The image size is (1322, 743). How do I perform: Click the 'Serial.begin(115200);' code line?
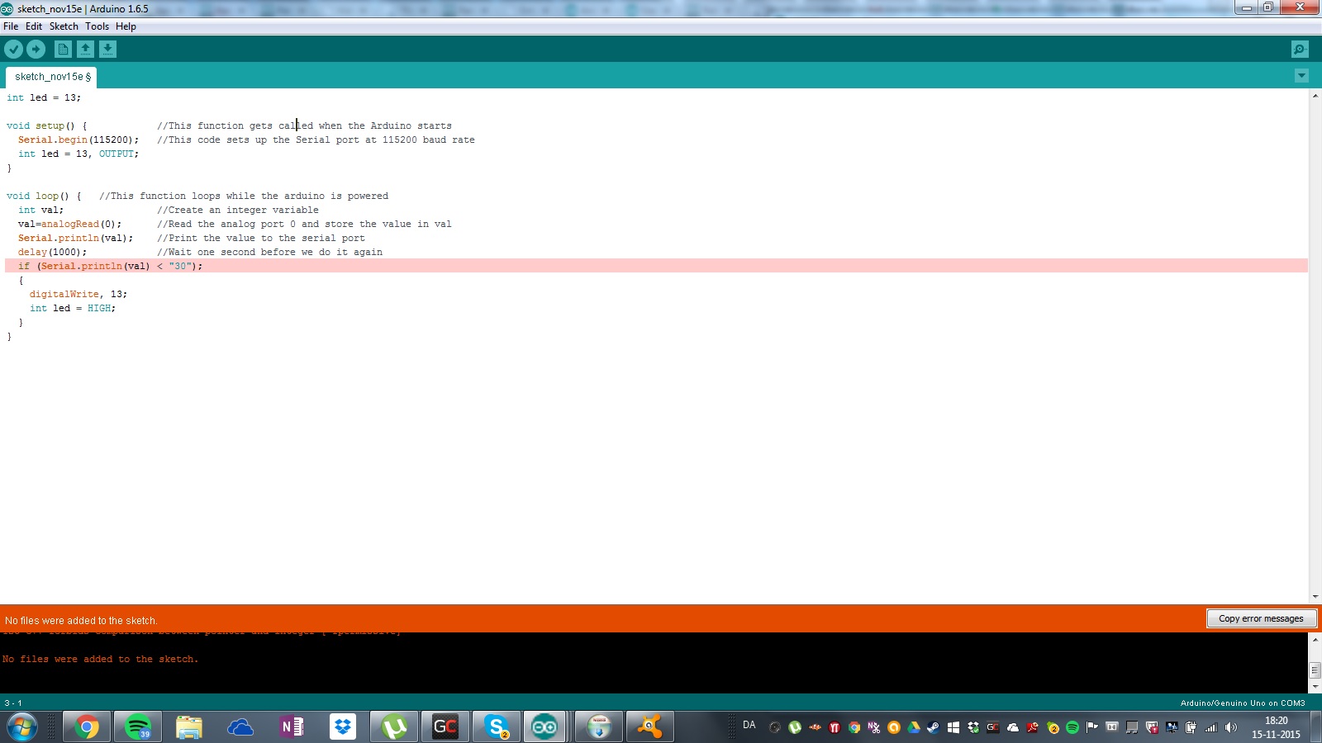(78, 140)
